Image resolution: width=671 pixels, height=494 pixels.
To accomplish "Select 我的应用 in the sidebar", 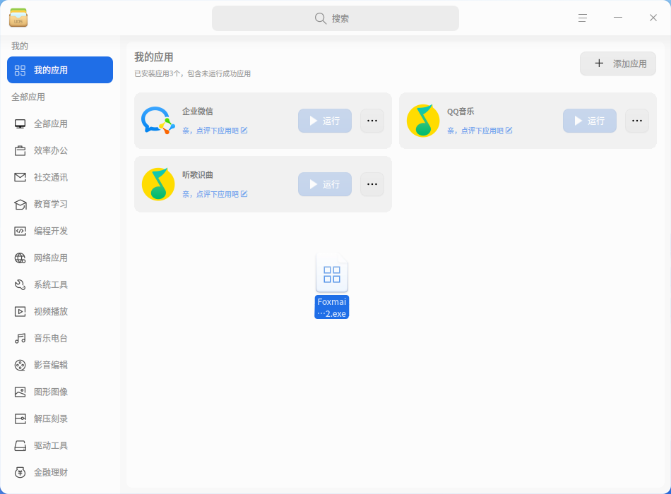I will (x=60, y=70).
